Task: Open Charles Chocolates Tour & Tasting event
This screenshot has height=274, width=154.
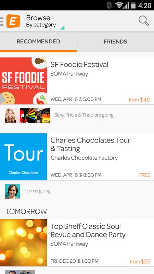Action: point(90,144)
